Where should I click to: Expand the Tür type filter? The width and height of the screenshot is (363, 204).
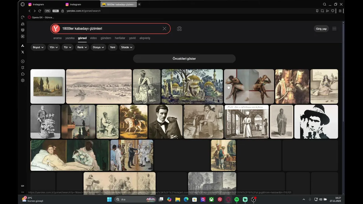point(67,47)
